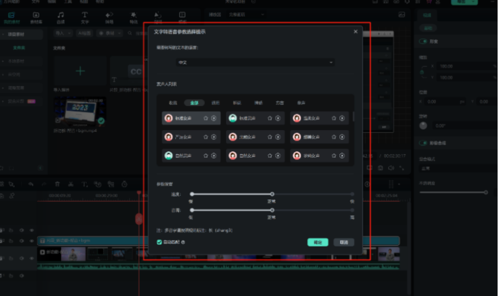
Task: Click the redo arrow in timeline toolbar
Action: (44, 184)
